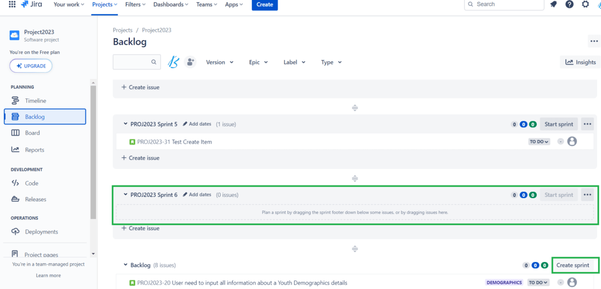The height and width of the screenshot is (289, 601).
Task: Collapse the PROJ2023 Sprint 6 section
Action: (125, 195)
